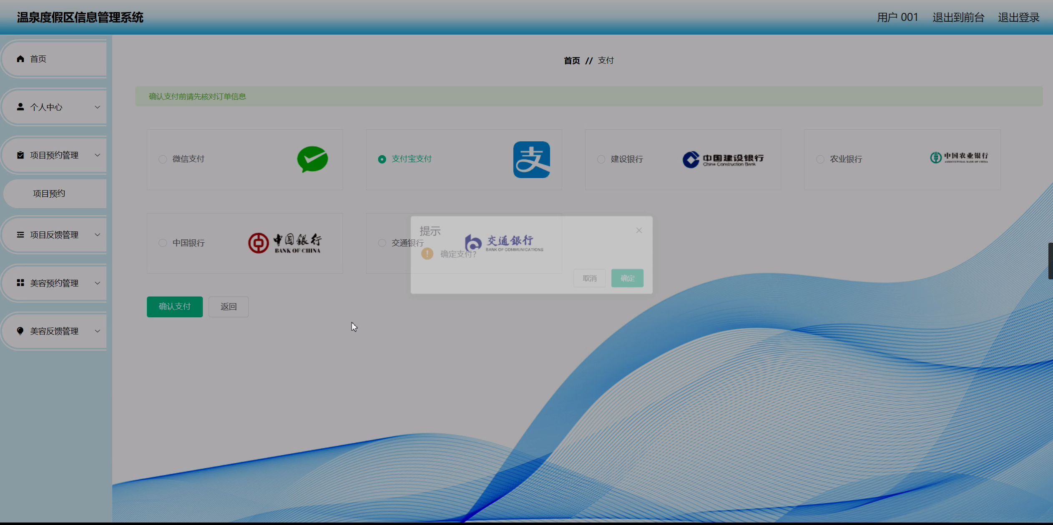Screen dimensions: 1053x525
Task: Select the 中国银行 radio button
Action: click(x=163, y=243)
